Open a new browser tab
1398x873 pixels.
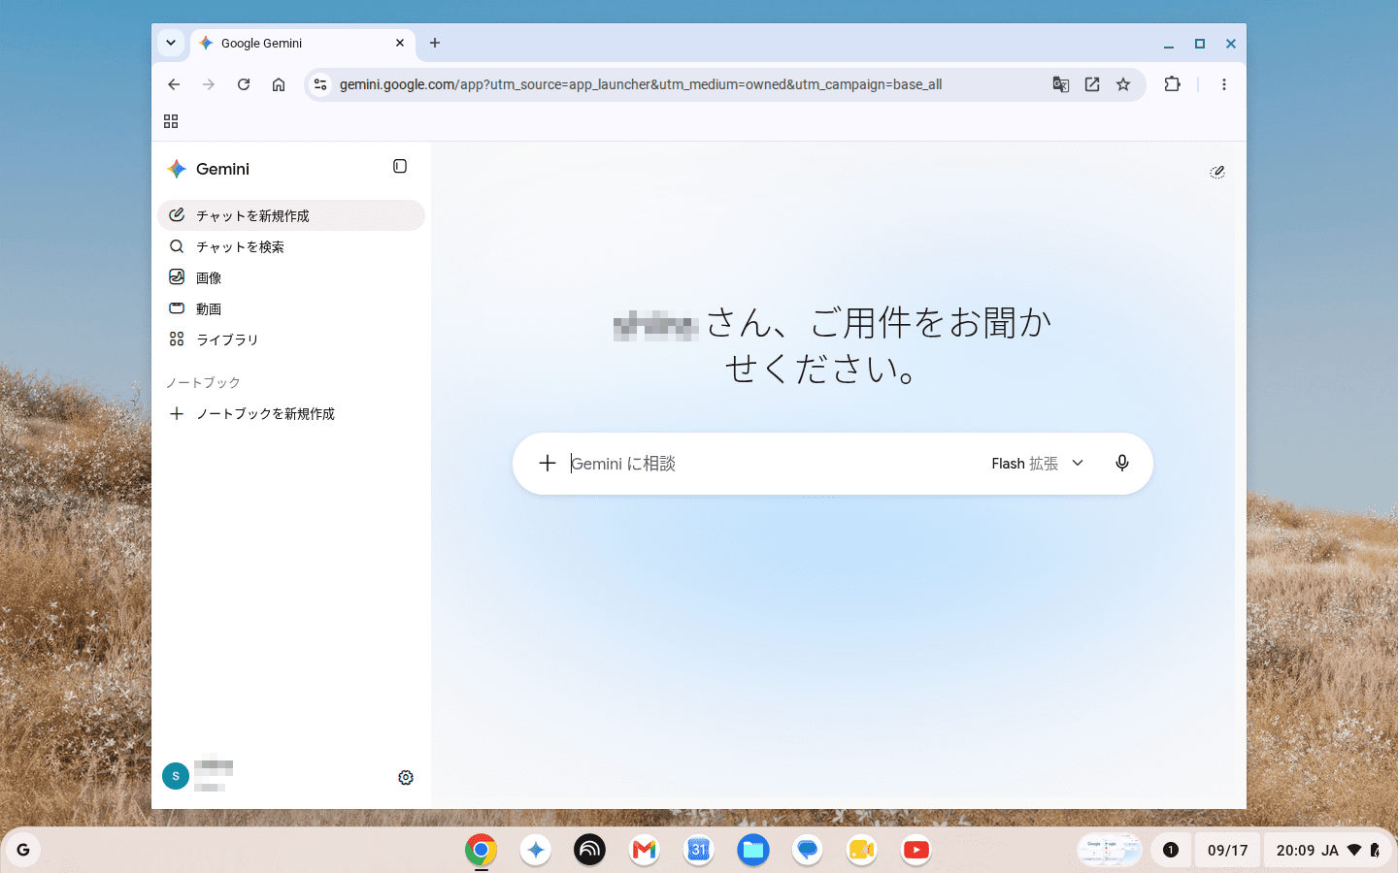tap(435, 43)
